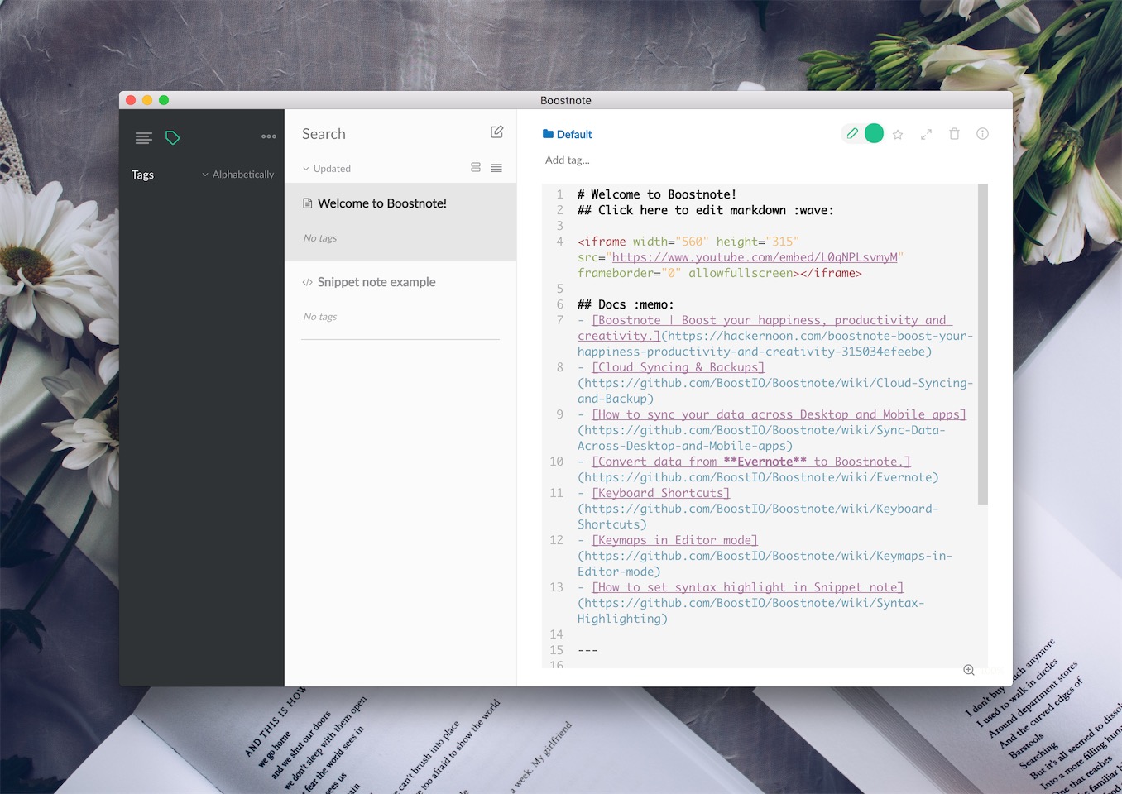This screenshot has width=1122, height=794.
Task: Click the snippet code icon beside Snippet note
Action: (x=308, y=282)
